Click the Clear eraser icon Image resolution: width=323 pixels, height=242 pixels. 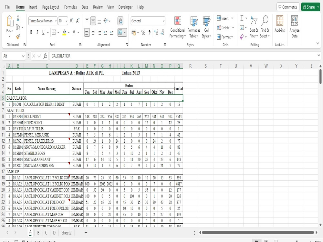point(242,37)
